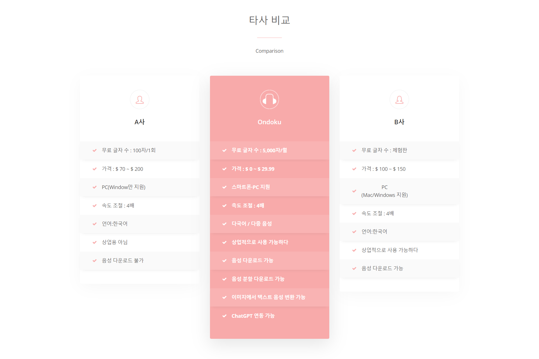Select the Ondoku column header
This screenshot has width=539, height=359.
(269, 122)
